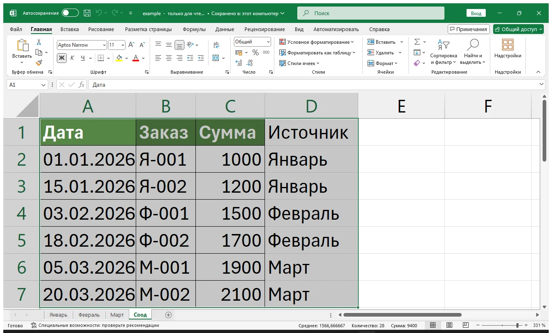
Task: Open the Вставка ribbon tab
Action: tap(70, 29)
